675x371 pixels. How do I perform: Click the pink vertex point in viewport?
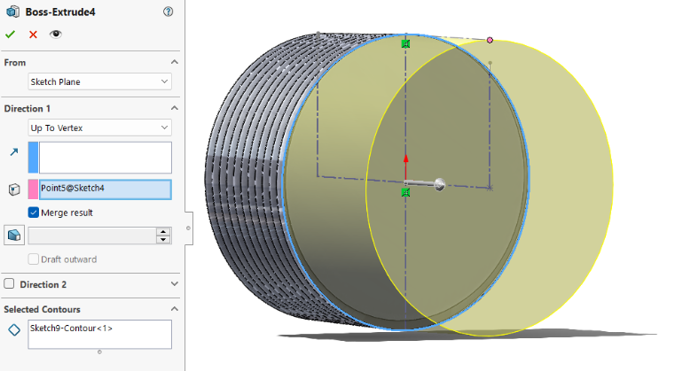pyautogui.click(x=490, y=40)
